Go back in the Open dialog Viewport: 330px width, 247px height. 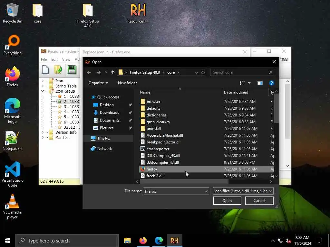coord(89,72)
